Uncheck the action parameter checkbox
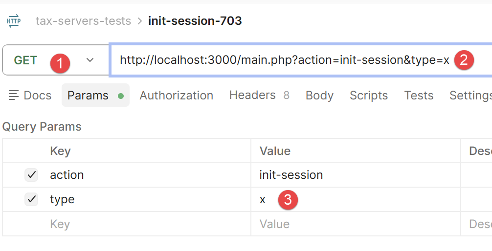This screenshot has height=251, width=492. pos(31,175)
